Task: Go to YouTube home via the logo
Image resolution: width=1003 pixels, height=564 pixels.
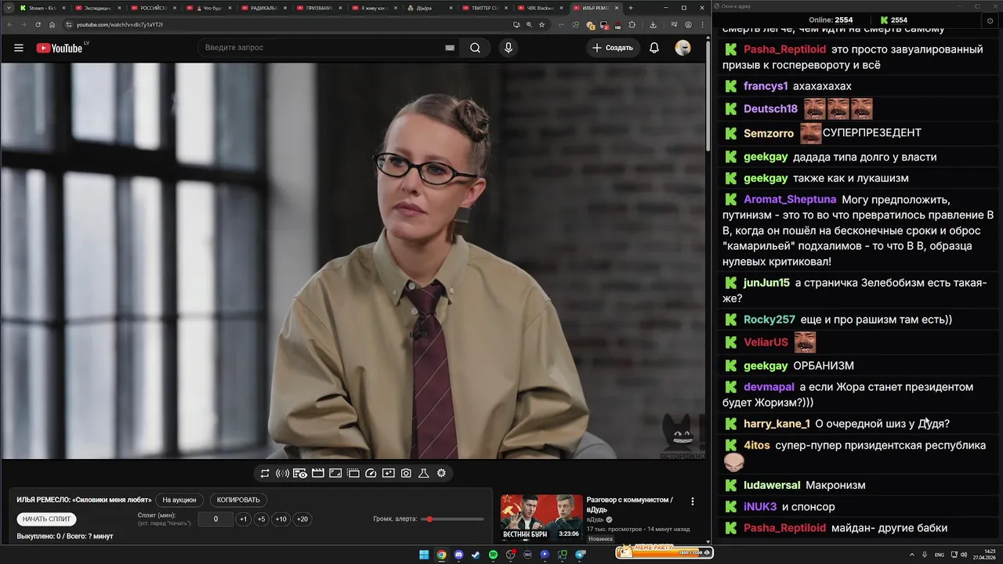Action: (x=59, y=48)
